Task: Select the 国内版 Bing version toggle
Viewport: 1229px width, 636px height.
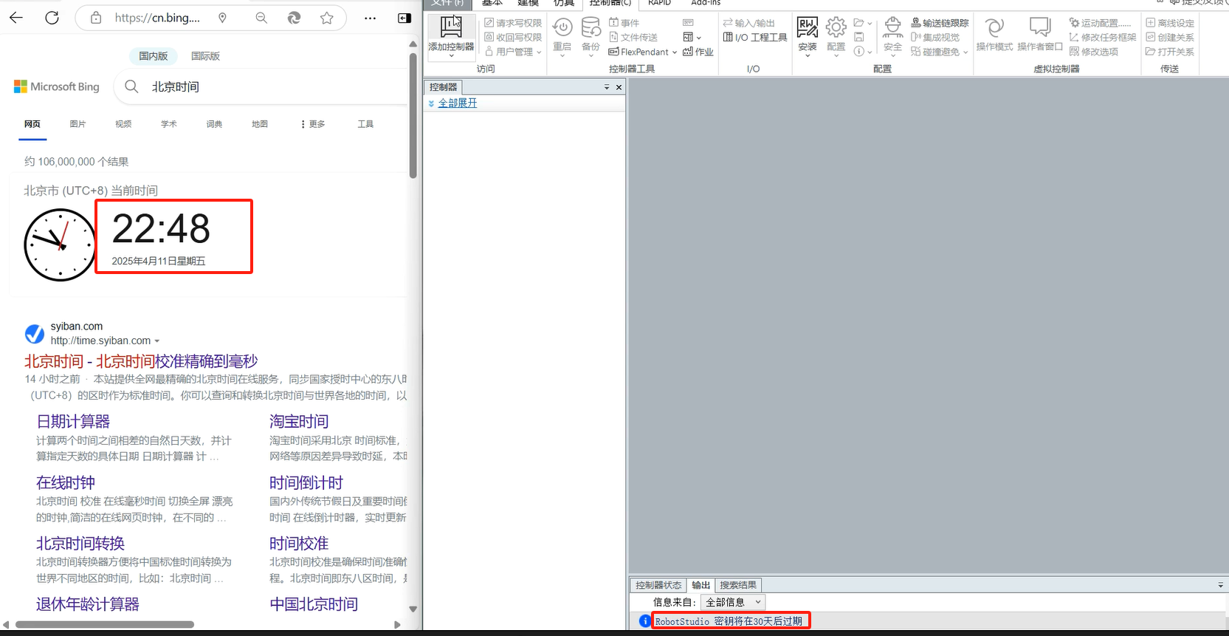Action: coord(154,56)
